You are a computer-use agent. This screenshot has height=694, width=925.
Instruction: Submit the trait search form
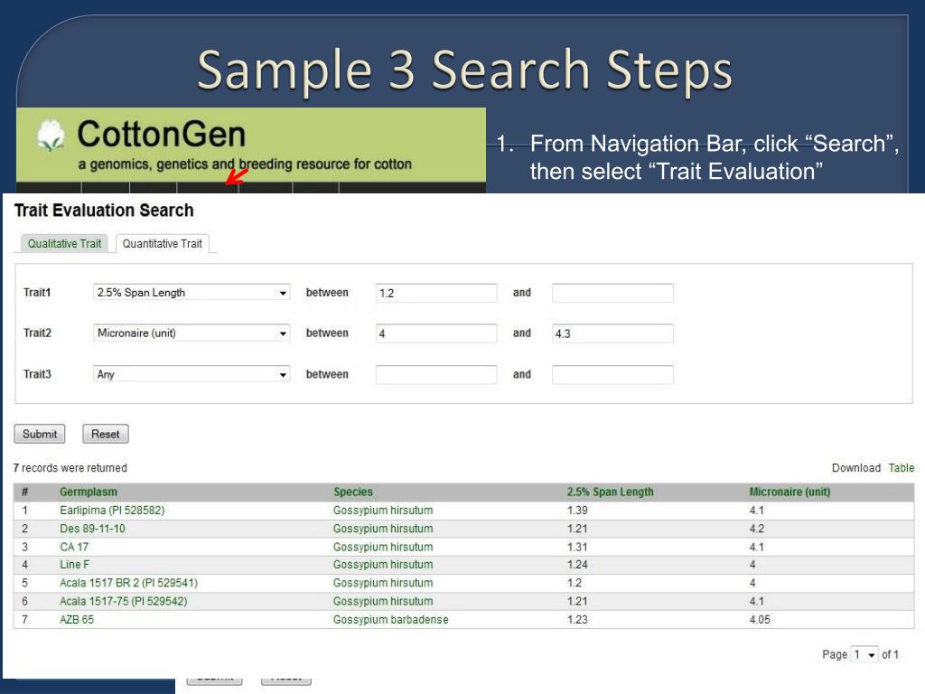coord(40,434)
